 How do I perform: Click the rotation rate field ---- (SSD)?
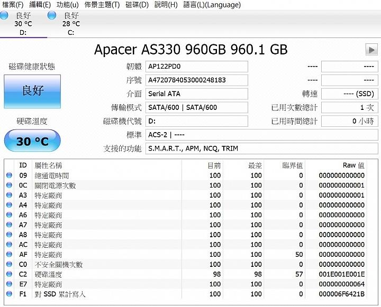coord(350,94)
